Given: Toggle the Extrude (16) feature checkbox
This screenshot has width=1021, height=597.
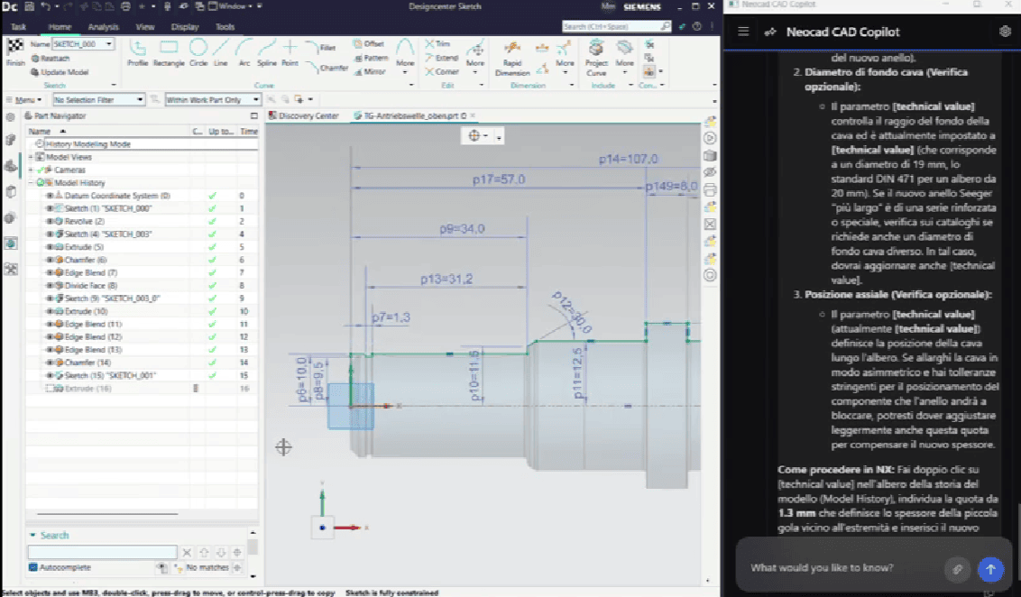Looking at the screenshot, I should pos(50,389).
